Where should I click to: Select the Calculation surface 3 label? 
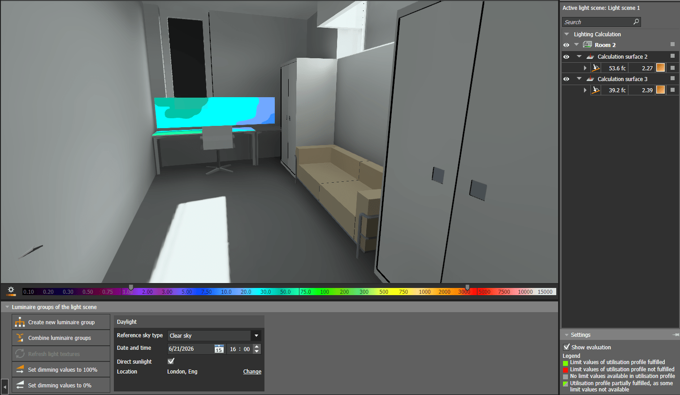(x=622, y=79)
